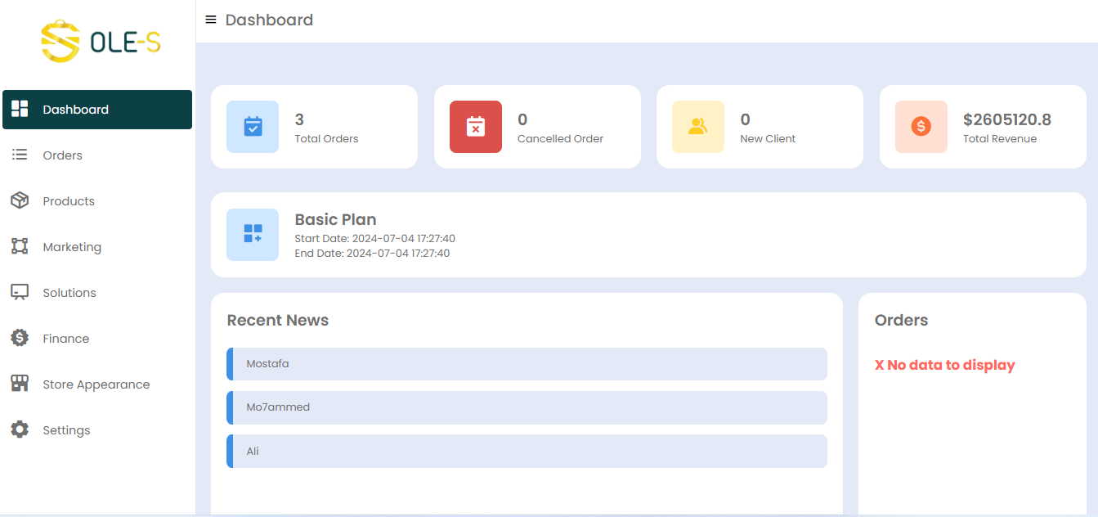Select the Ali news entry
Image resolution: width=1098 pixels, height=517 pixels.
tap(527, 451)
